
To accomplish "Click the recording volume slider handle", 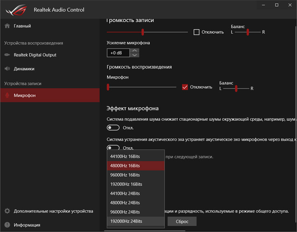I will [143, 32].
